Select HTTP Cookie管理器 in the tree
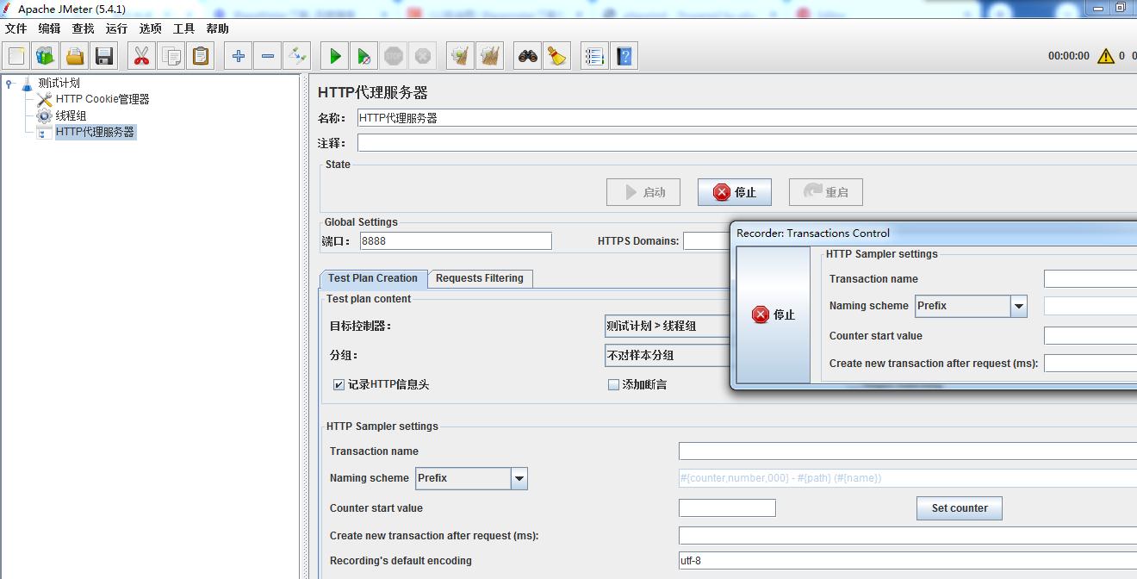This screenshot has width=1137, height=579. click(x=103, y=99)
